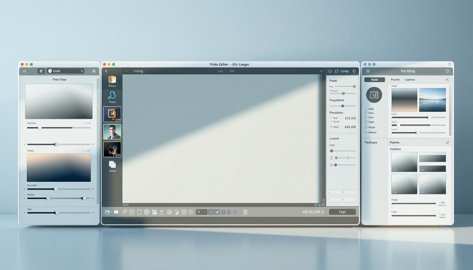This screenshot has height=270, width=473.
Task: Click the vertical scrollbar in the right window upper pane
Action: point(450,110)
